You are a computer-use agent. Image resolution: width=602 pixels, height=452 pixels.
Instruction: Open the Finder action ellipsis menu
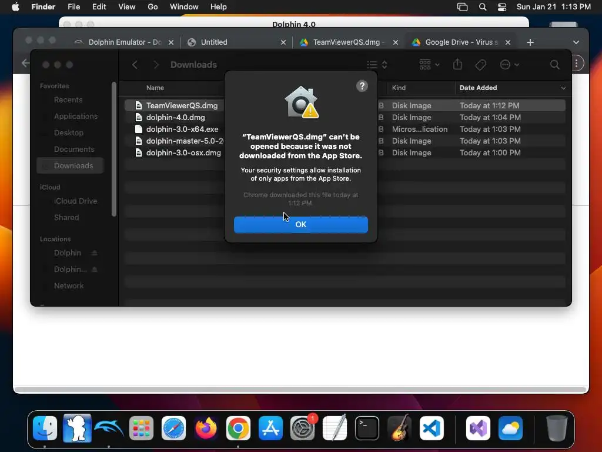(x=510, y=65)
